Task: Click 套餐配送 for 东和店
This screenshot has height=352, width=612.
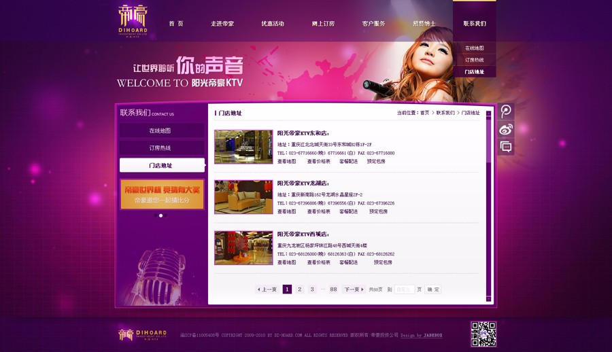Action: 349,161
